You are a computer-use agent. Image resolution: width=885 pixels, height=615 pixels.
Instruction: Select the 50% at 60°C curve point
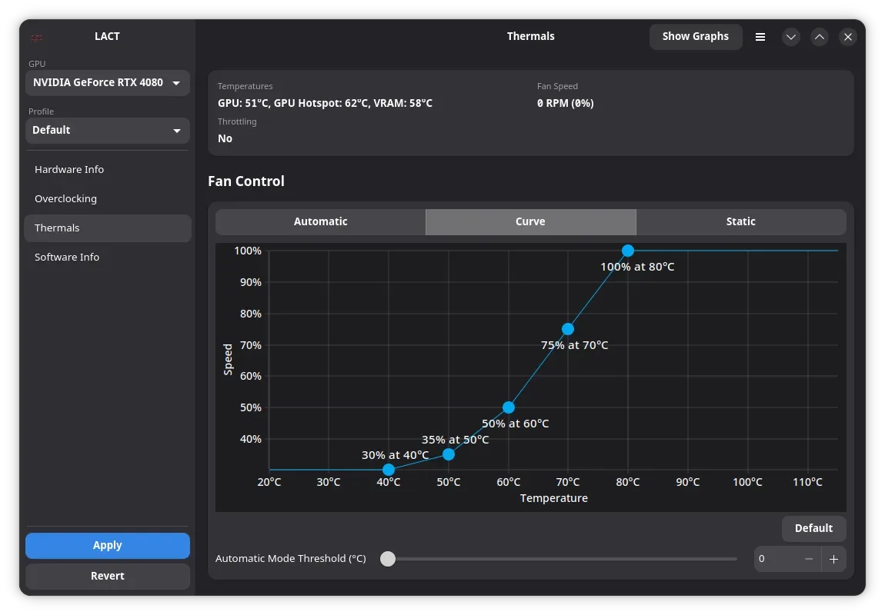click(509, 407)
